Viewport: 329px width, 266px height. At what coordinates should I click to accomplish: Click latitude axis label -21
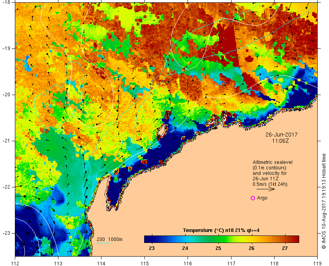coord(6,141)
